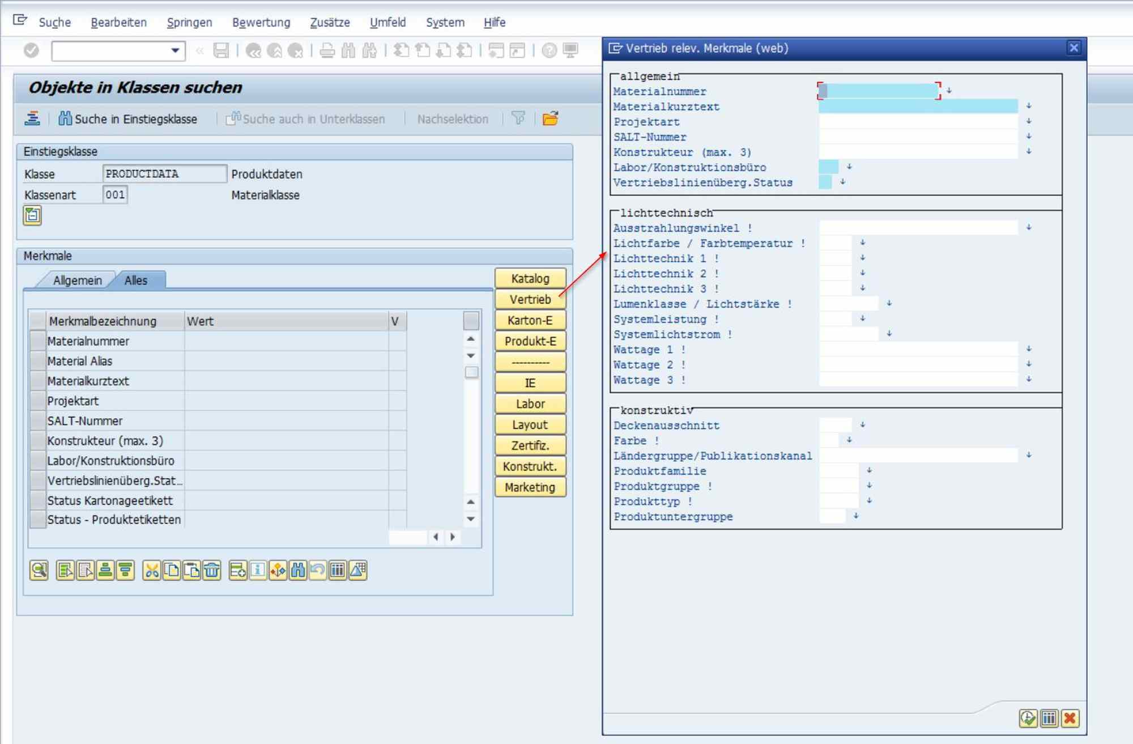1133x744 pixels.
Task: Click the orange-blue hierarchy diamonds icon
Action: [278, 570]
